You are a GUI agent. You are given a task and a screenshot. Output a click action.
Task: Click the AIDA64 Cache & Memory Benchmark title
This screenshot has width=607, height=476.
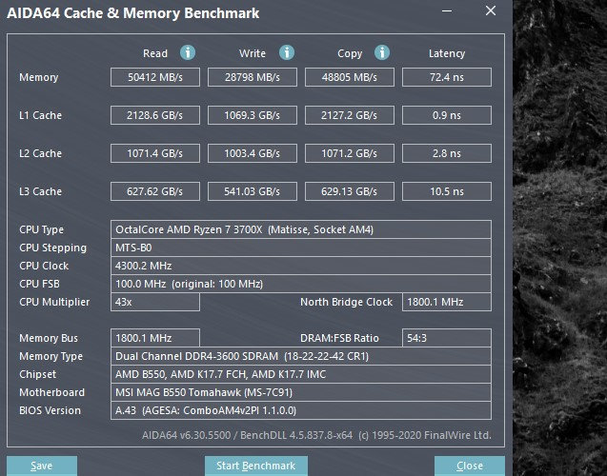pos(133,13)
